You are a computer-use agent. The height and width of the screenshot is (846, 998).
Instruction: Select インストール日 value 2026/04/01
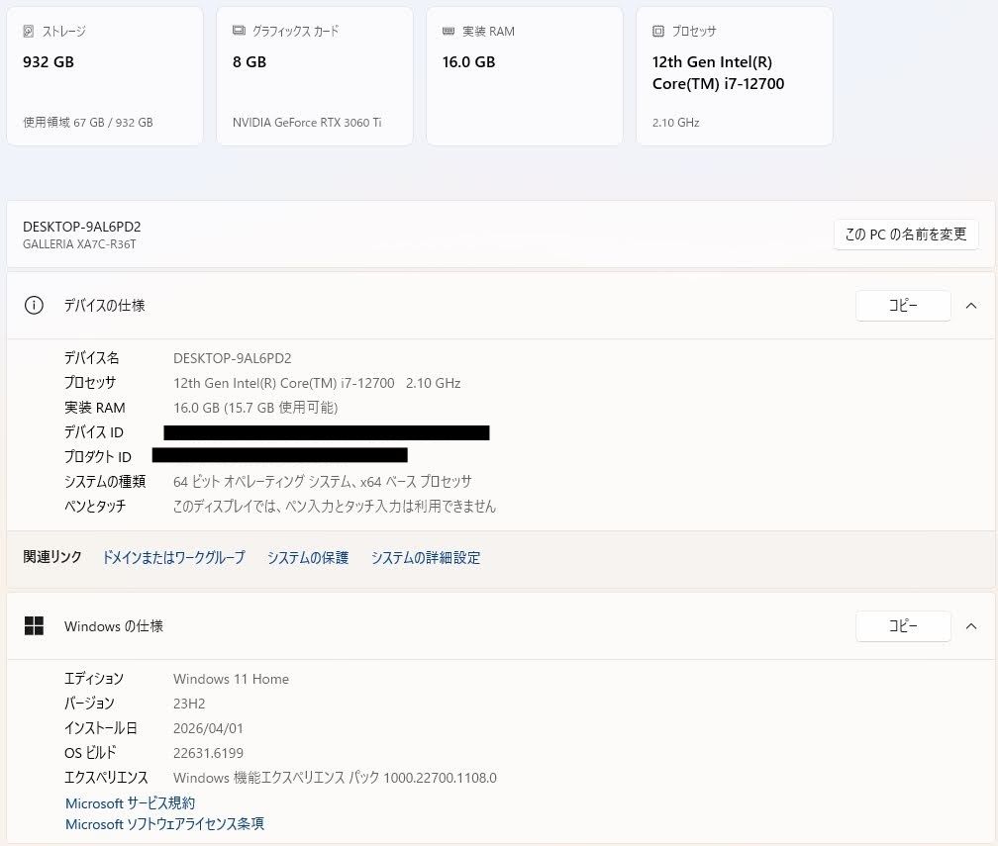point(208,728)
